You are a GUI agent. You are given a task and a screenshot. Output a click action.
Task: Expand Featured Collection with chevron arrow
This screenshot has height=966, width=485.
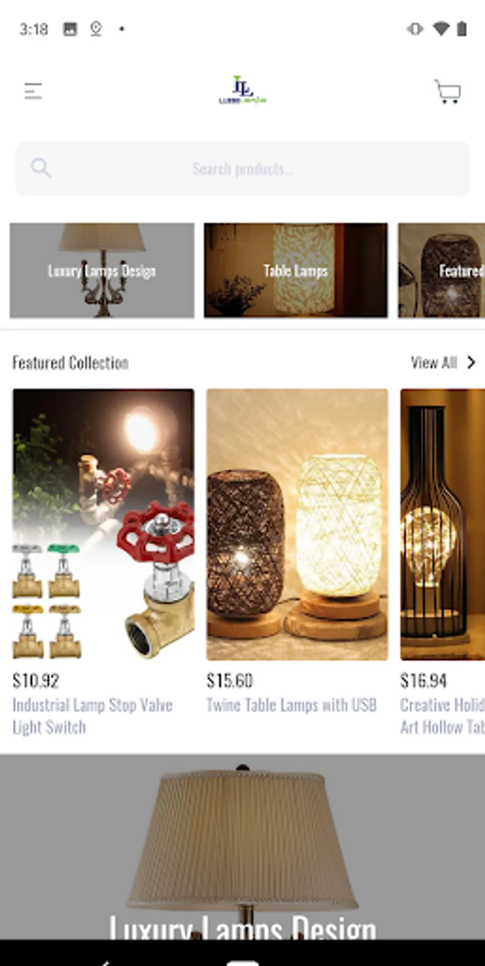point(471,363)
